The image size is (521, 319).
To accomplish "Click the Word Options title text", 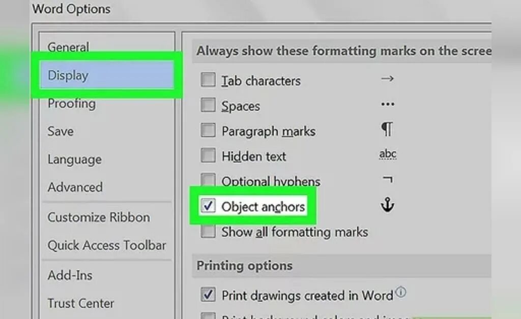I will pyautogui.click(x=71, y=9).
